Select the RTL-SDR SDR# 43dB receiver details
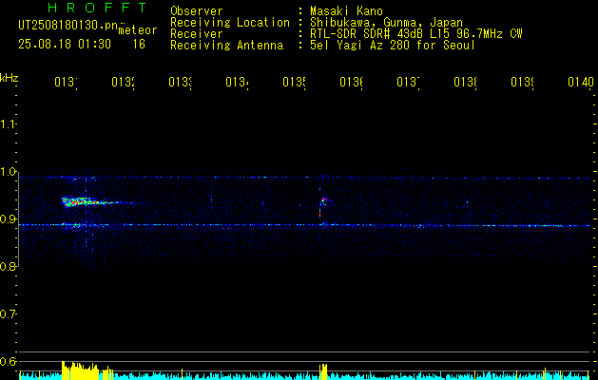Screen dimensions: 598x380 click(x=416, y=34)
